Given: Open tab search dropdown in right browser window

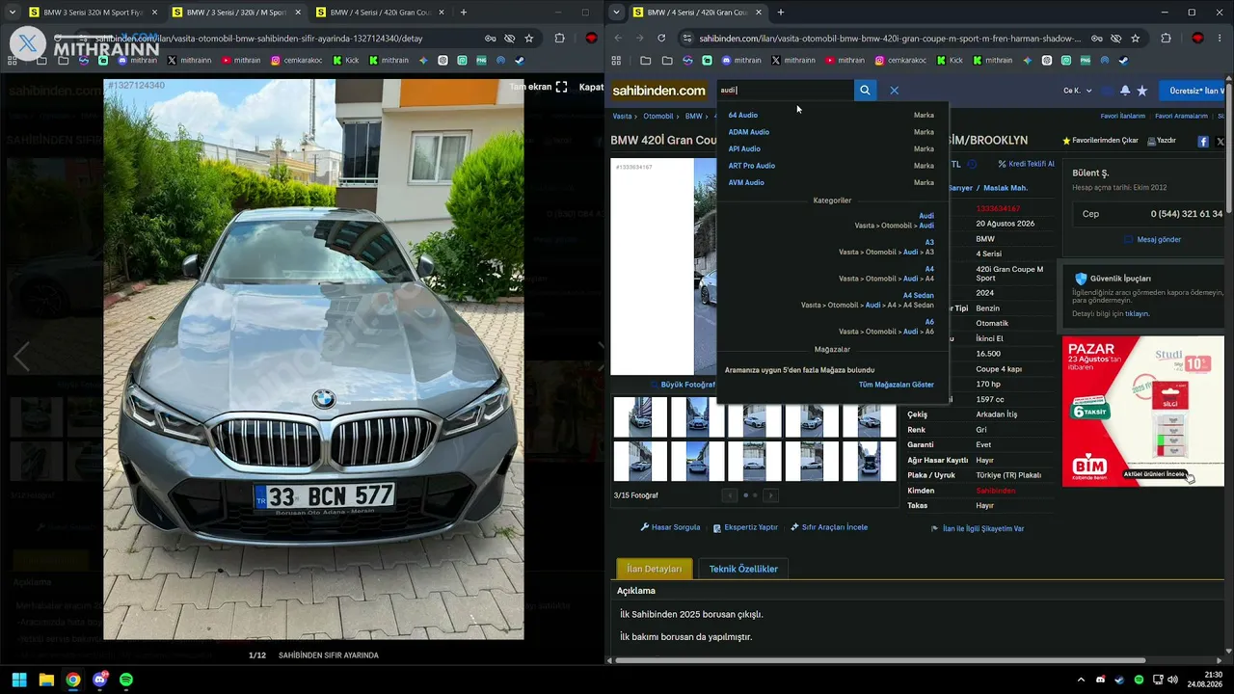Looking at the screenshot, I should [617, 13].
